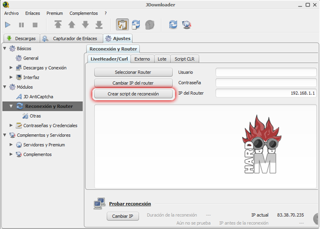
Task: Move selection down arrow icon
Action: [x=85, y=24]
